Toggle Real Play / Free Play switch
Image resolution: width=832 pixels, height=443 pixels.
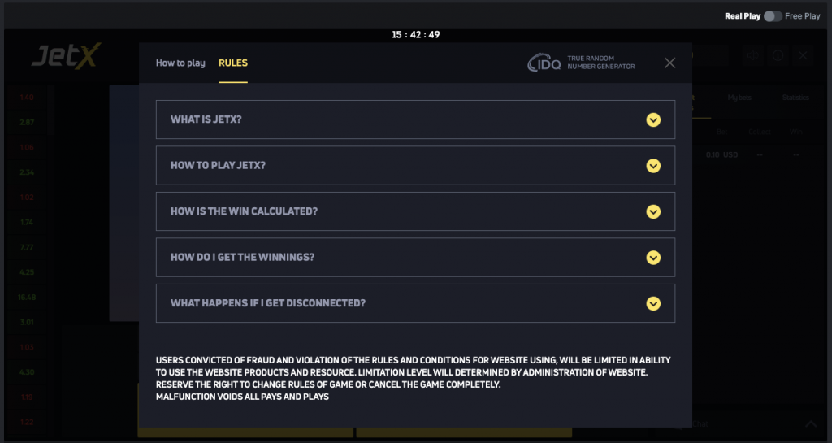tap(773, 16)
